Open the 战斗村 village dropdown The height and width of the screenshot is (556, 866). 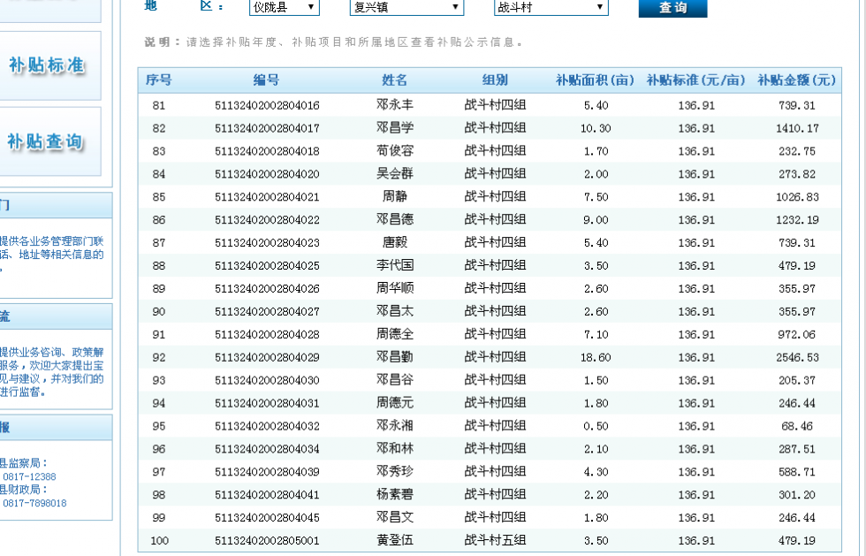point(551,8)
